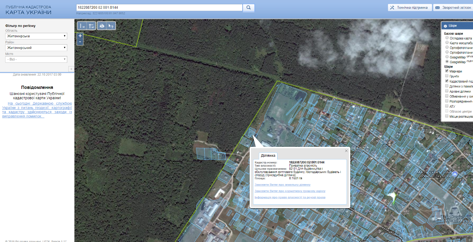Select the first Ортофотоплани radio button

click(447, 48)
